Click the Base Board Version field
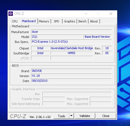The height and width of the screenshot is (126, 130). 97,37
